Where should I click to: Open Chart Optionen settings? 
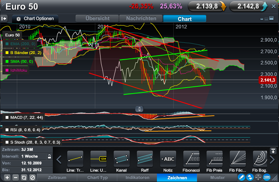(x=35, y=19)
